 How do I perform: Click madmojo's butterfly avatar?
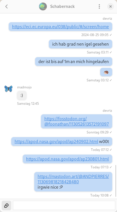click(8, 89)
